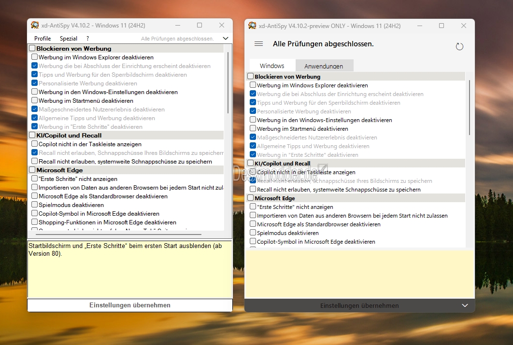
Task: Select 'Allgemeine Tipps und Werbung deaktivieren' text in preview window
Action: tap(313, 146)
